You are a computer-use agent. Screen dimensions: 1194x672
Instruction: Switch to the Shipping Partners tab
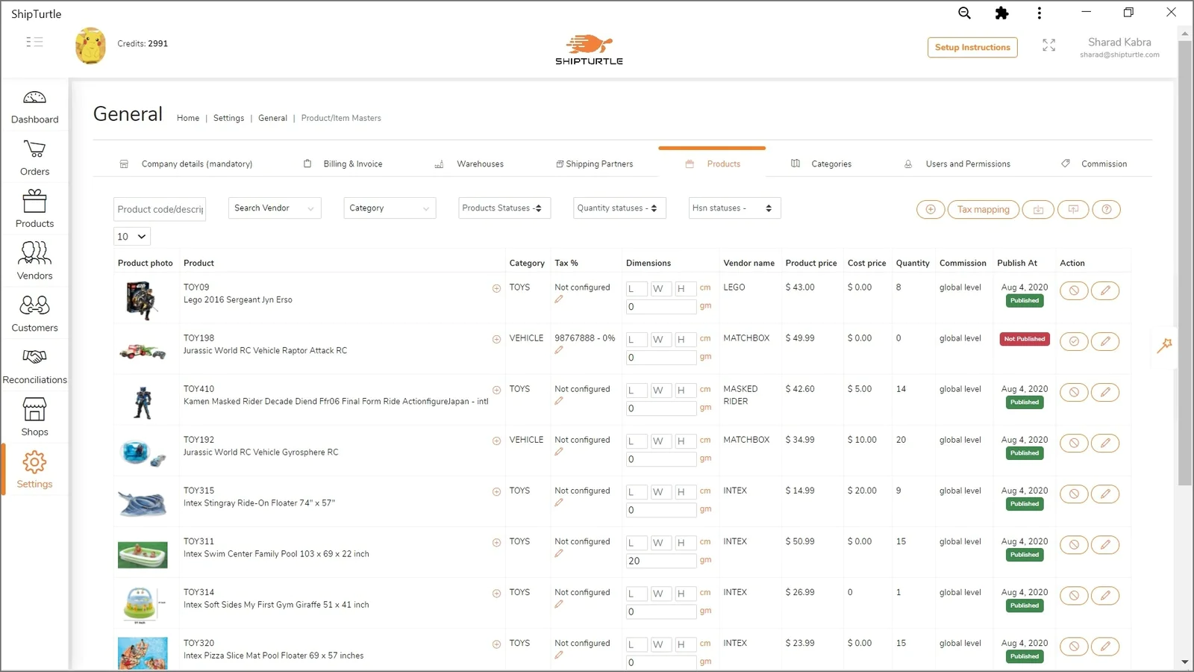tap(598, 164)
